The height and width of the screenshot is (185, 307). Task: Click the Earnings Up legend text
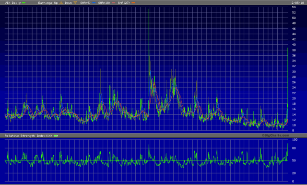48,3
